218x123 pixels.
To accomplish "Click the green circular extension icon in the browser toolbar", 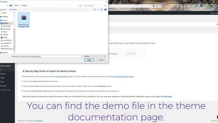I will point(197,6).
